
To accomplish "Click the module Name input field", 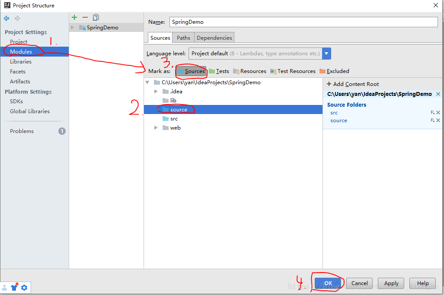I will [303, 22].
